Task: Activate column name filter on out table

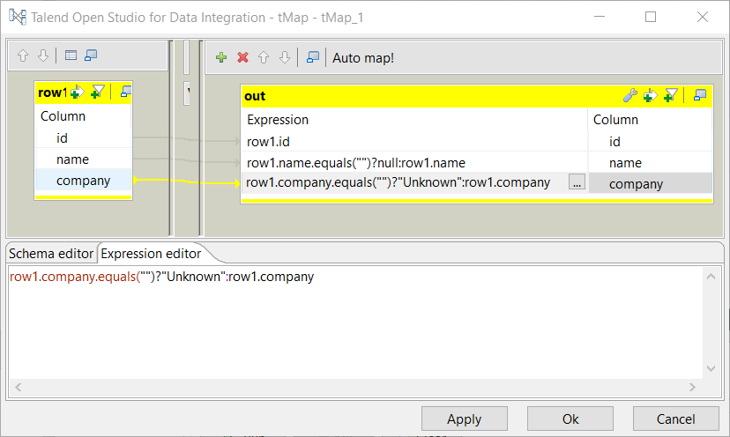Action: click(671, 95)
